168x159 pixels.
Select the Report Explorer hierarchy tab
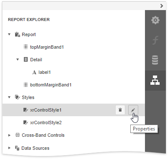point(155,80)
